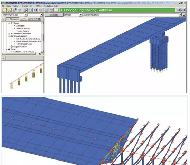Open the Help? menu
The image size is (190, 165).
pyautogui.click(x=56, y=6)
